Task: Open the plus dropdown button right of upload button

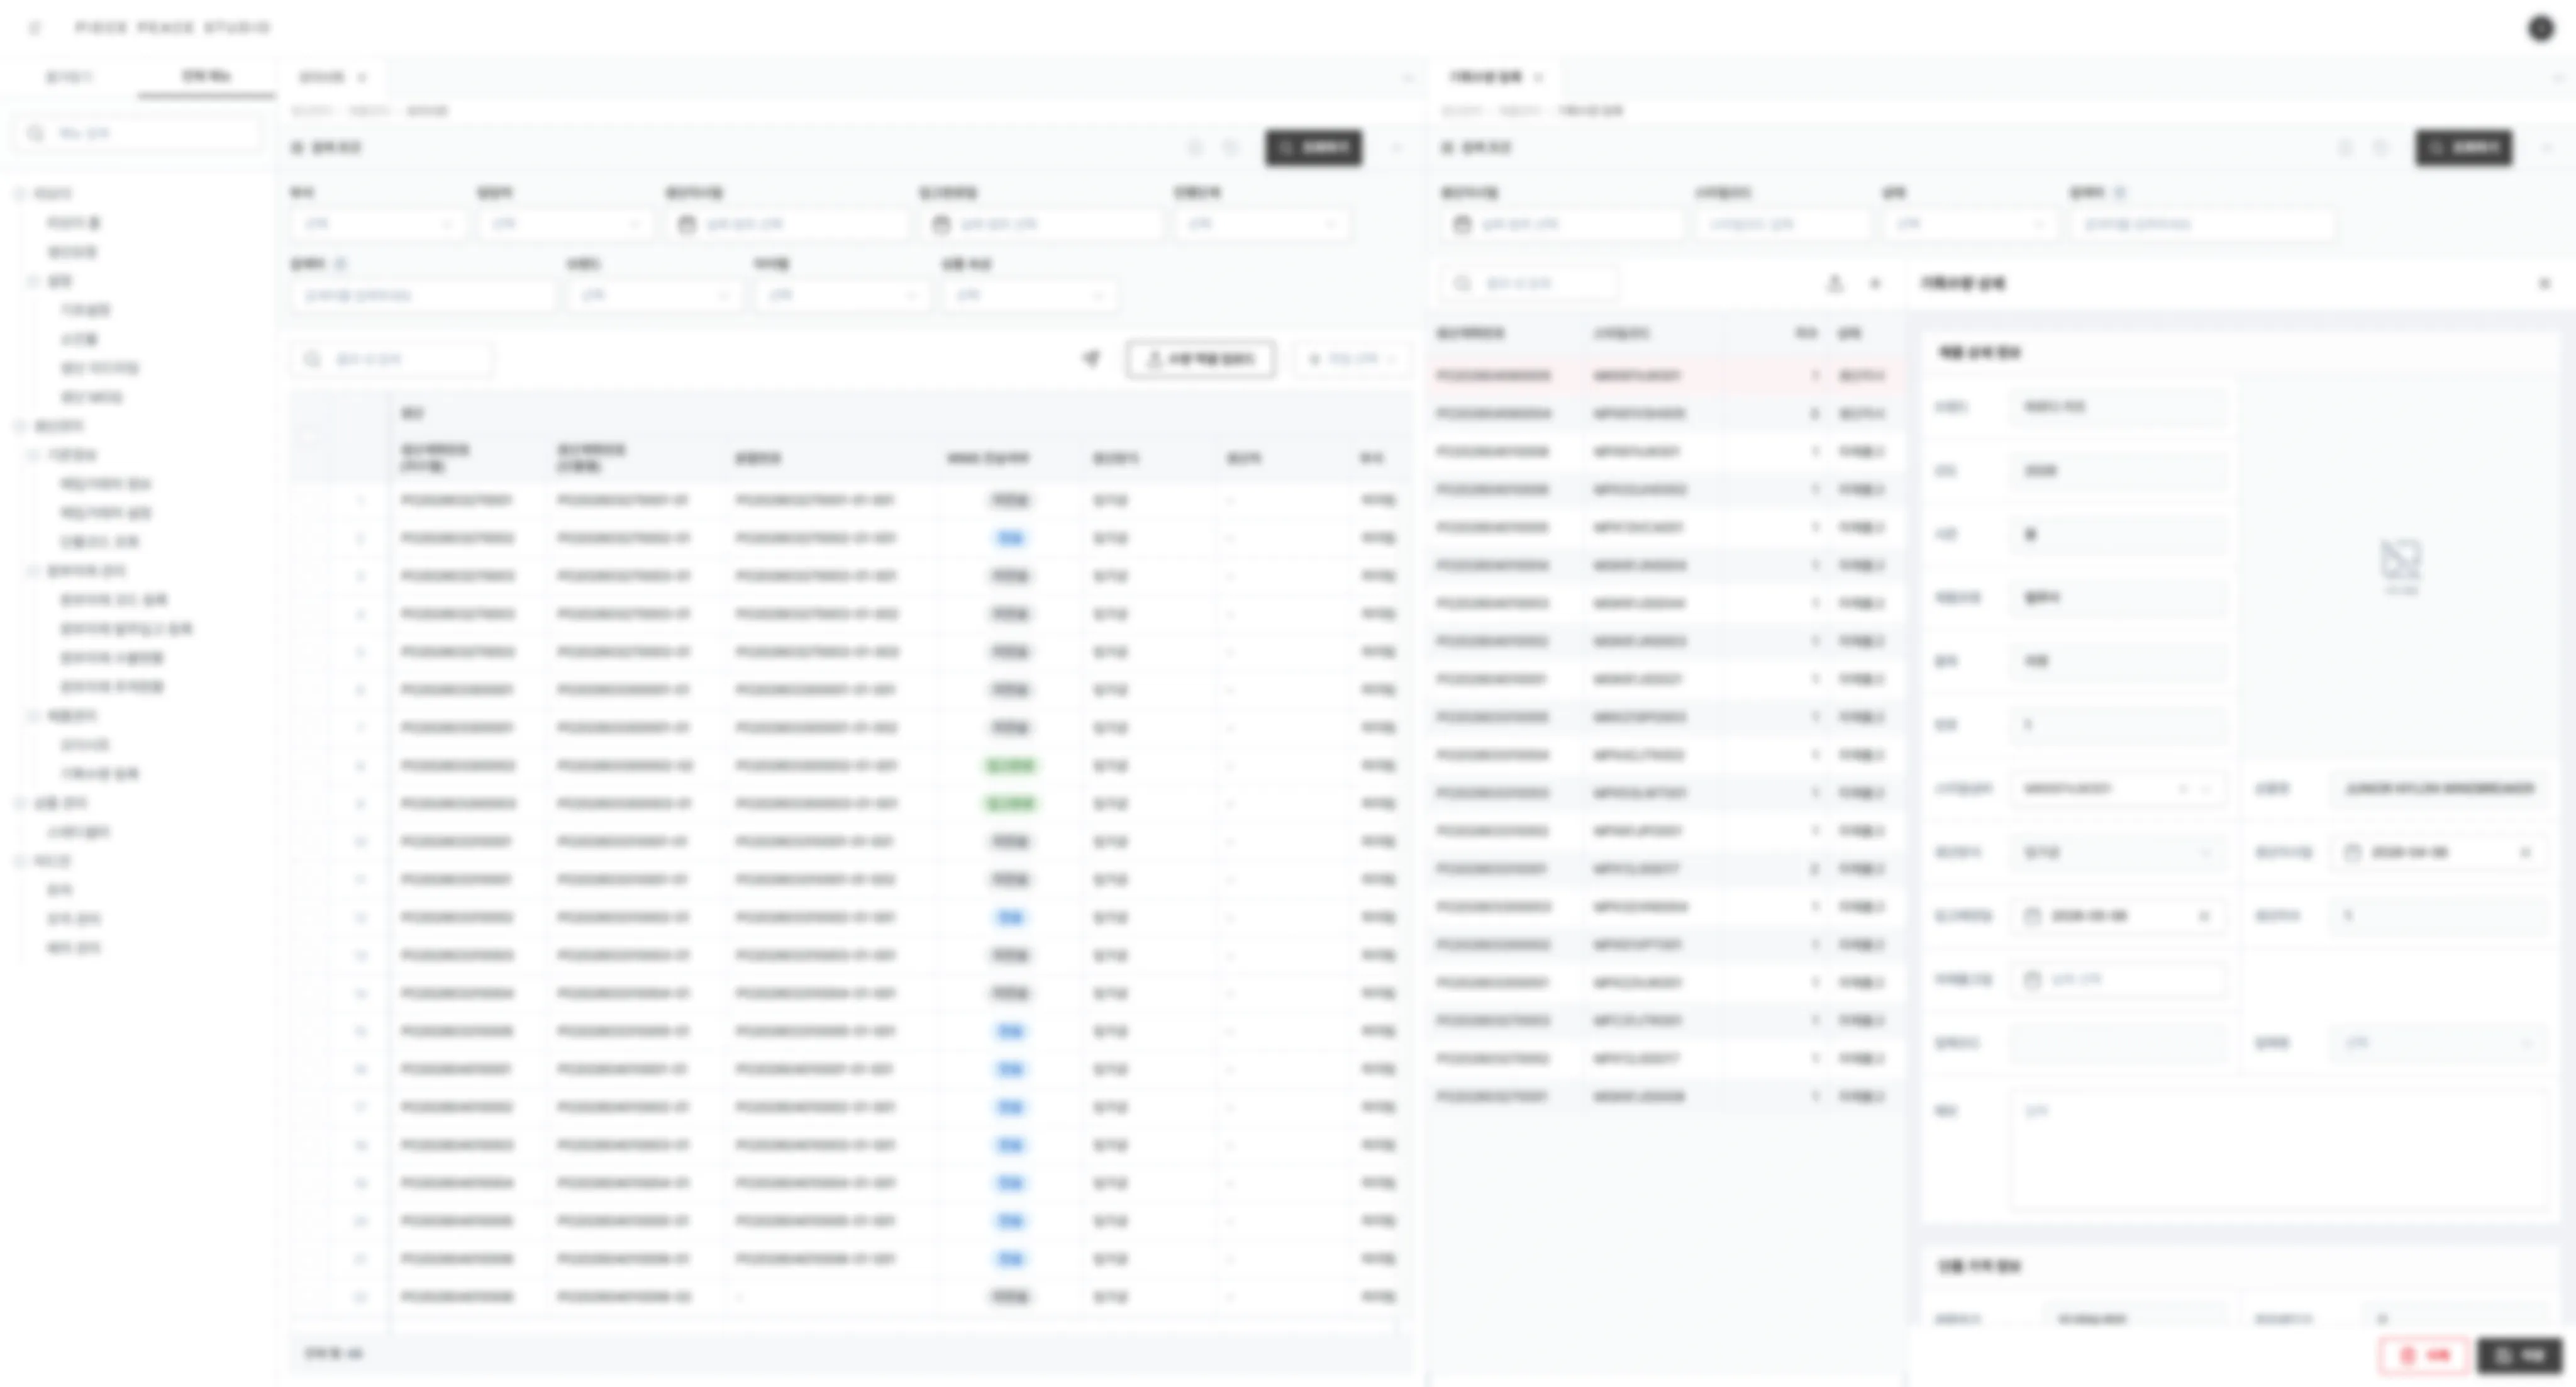Action: pyautogui.click(x=1353, y=358)
